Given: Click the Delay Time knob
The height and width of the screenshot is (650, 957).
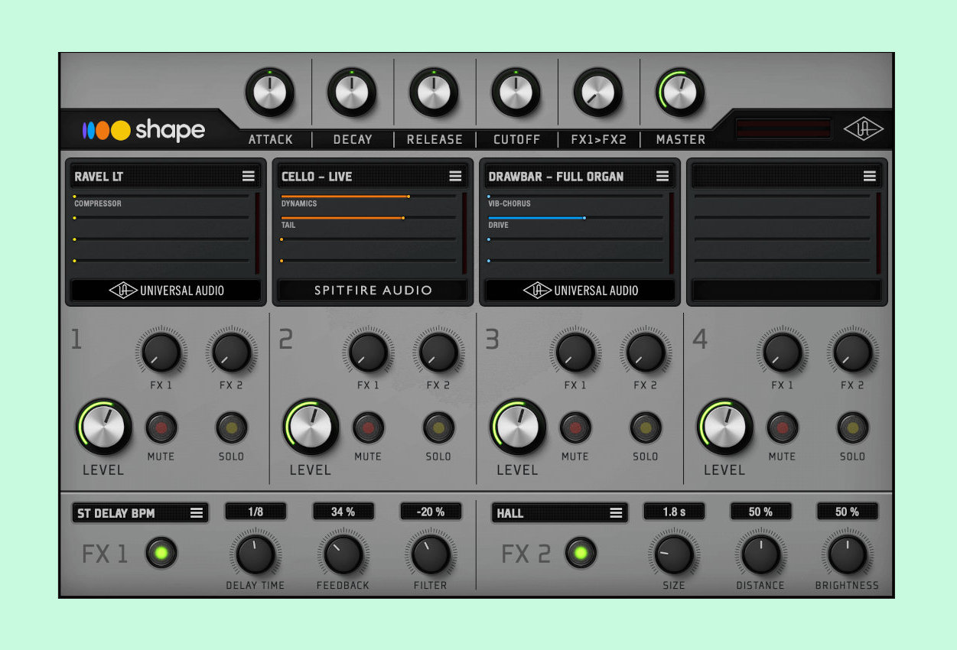Looking at the screenshot, I should [256, 554].
